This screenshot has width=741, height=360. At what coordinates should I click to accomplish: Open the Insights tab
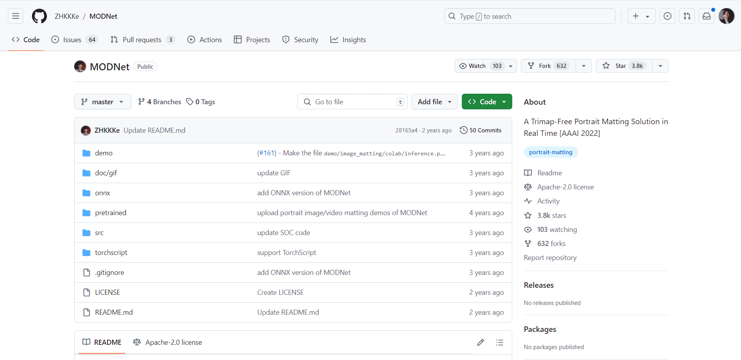click(x=348, y=39)
